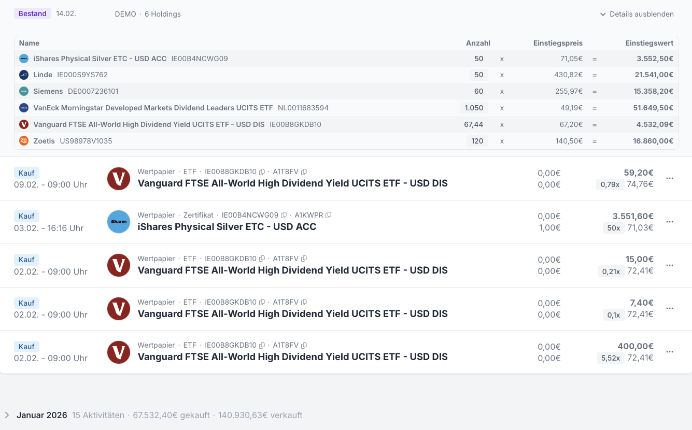
Task: Click the 0,79x quantity badge
Action: click(x=610, y=184)
